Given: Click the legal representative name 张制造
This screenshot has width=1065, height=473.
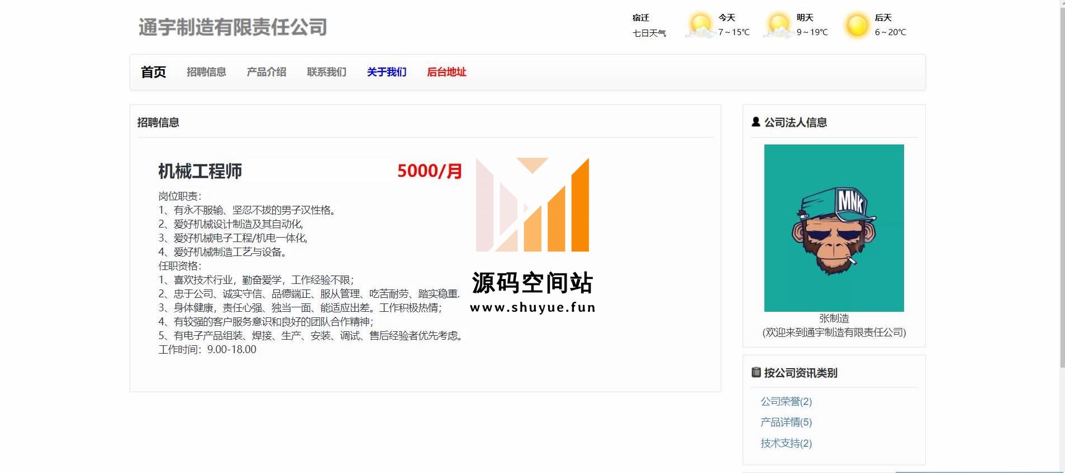Looking at the screenshot, I should 834,318.
